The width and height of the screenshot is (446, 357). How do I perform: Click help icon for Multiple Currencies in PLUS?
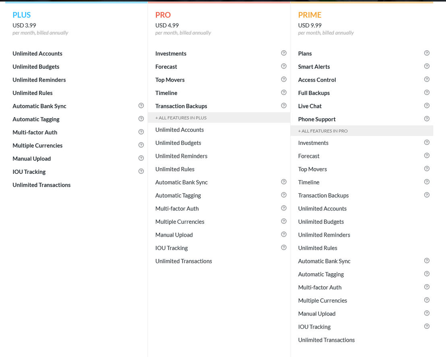click(141, 145)
